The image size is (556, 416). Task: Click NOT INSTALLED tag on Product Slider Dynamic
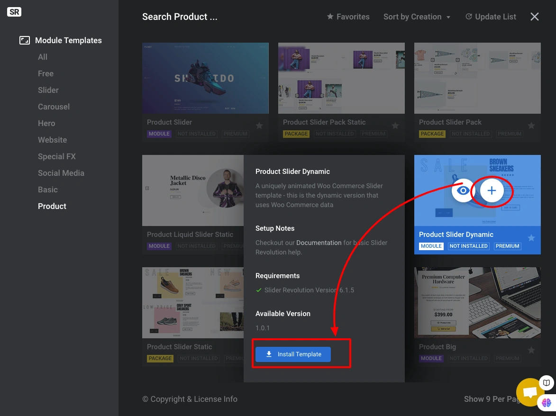[x=468, y=246]
